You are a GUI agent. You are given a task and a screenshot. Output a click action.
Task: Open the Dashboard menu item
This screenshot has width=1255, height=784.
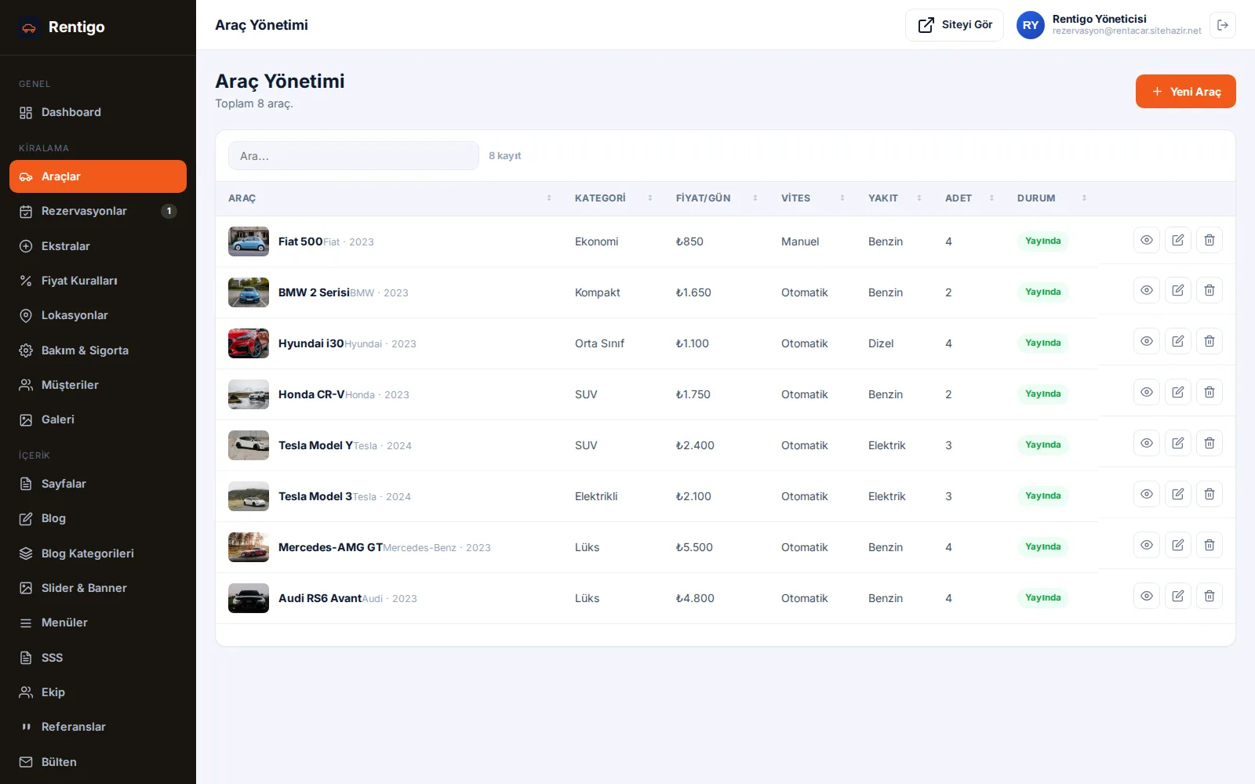(x=98, y=112)
